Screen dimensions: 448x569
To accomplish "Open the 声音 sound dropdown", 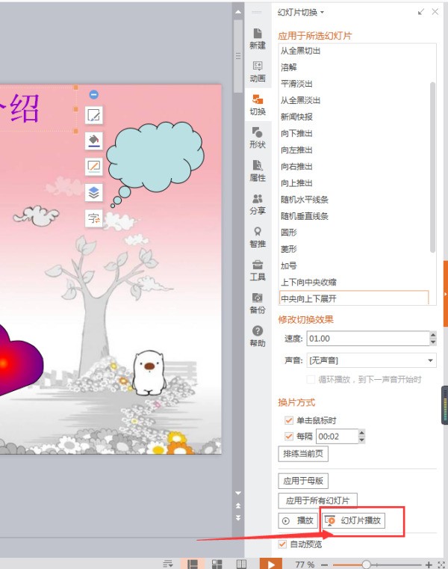I will [x=430, y=360].
